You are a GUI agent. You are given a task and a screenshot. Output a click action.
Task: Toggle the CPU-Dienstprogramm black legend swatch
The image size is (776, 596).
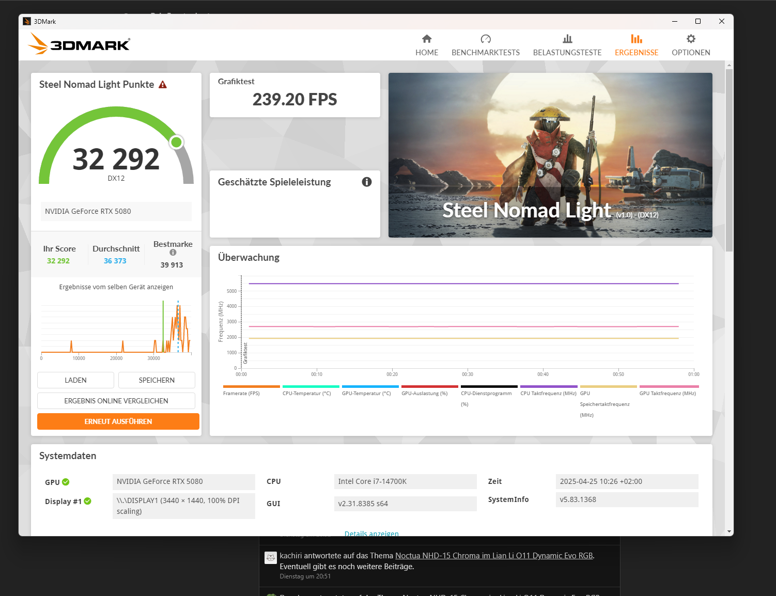click(489, 386)
